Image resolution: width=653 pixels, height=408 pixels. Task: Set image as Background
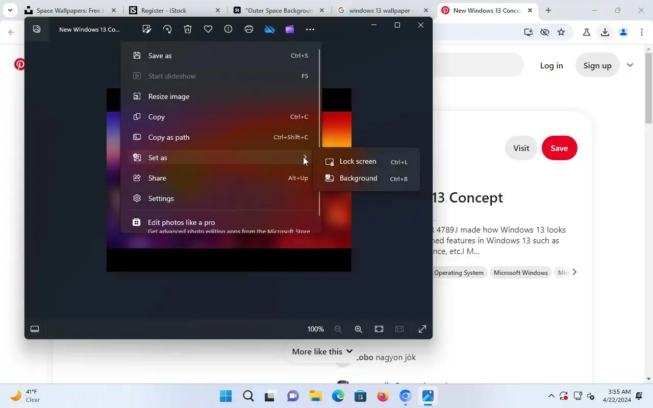(366, 178)
